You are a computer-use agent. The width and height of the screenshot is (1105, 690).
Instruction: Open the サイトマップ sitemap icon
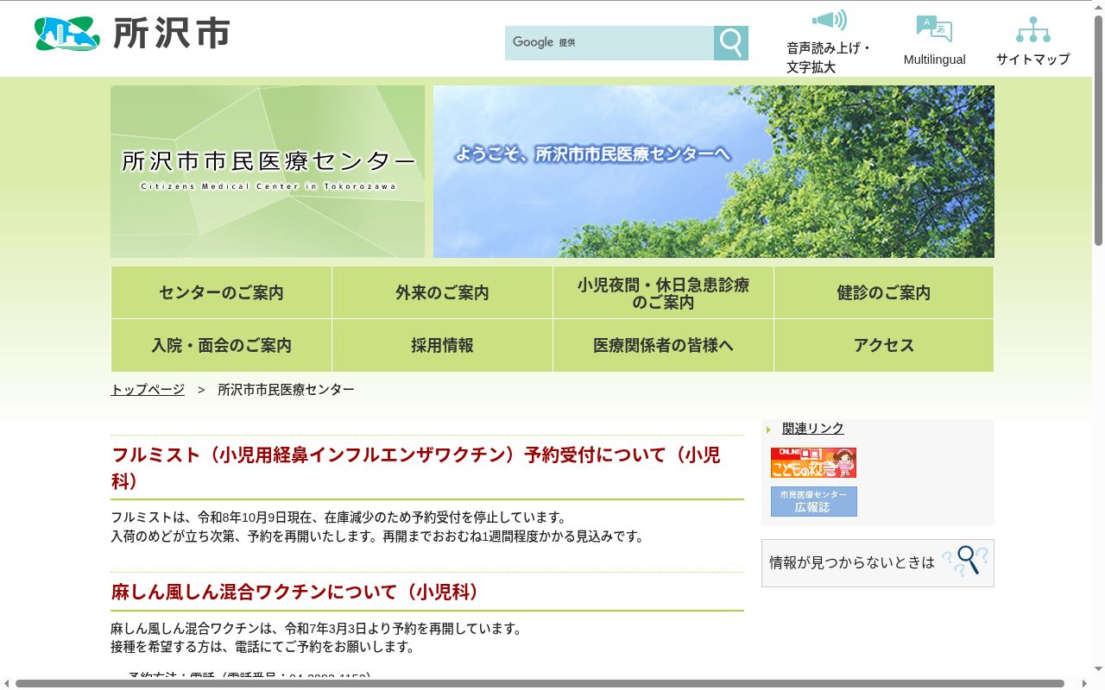click(x=1033, y=29)
